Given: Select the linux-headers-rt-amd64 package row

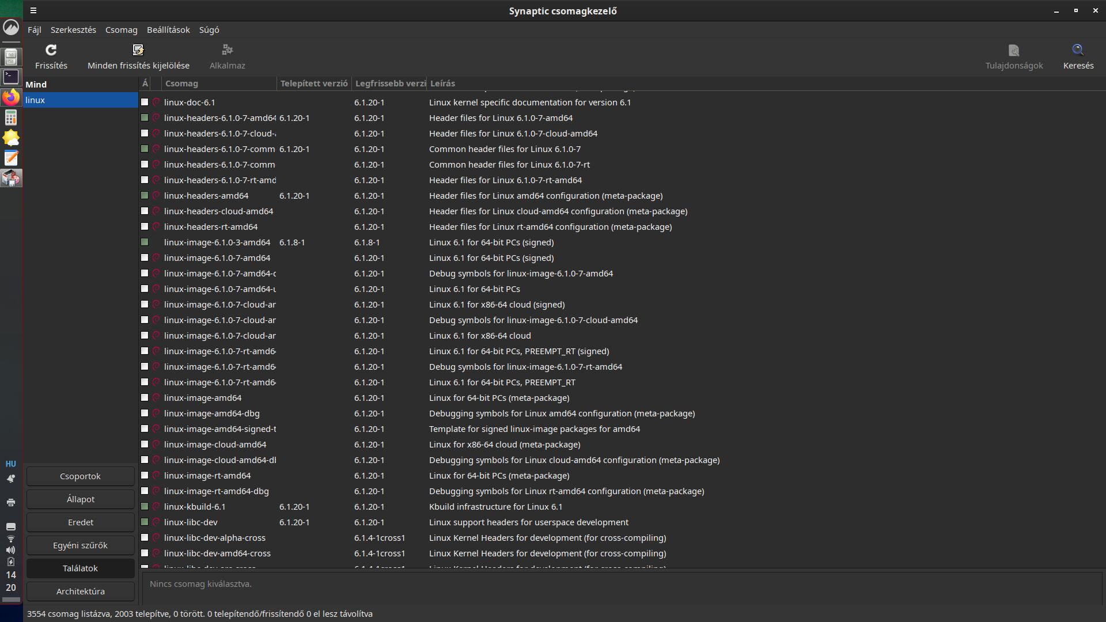Looking at the screenshot, I should click(622, 226).
